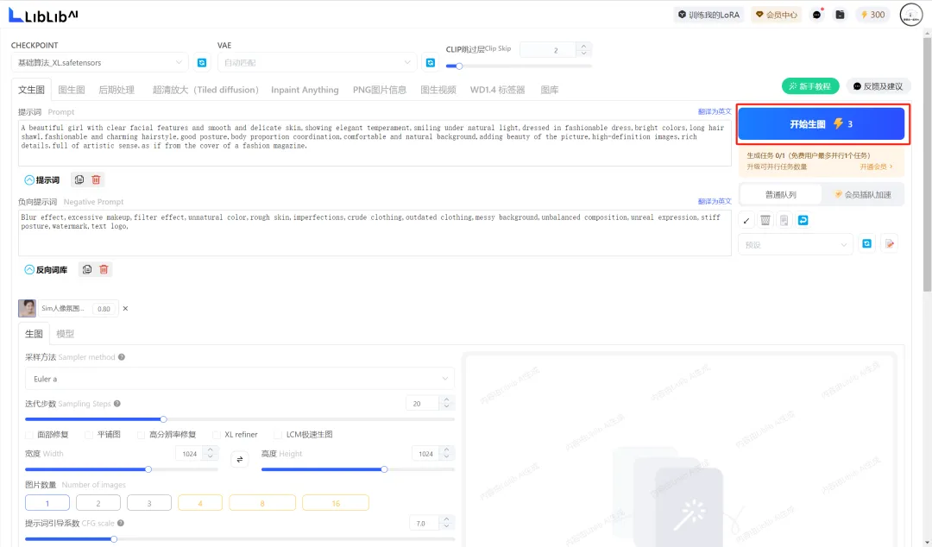Open the 新手教程 tutorial button
Image resolution: width=932 pixels, height=547 pixels.
pos(810,86)
